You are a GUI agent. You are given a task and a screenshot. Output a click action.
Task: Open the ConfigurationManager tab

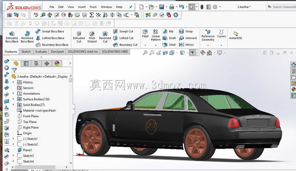tap(36, 64)
